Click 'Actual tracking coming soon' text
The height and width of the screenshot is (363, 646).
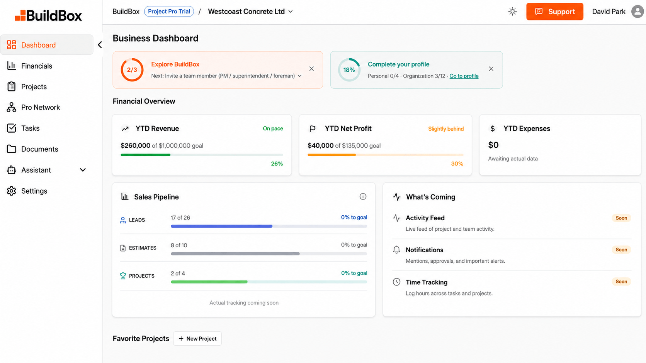point(244,302)
